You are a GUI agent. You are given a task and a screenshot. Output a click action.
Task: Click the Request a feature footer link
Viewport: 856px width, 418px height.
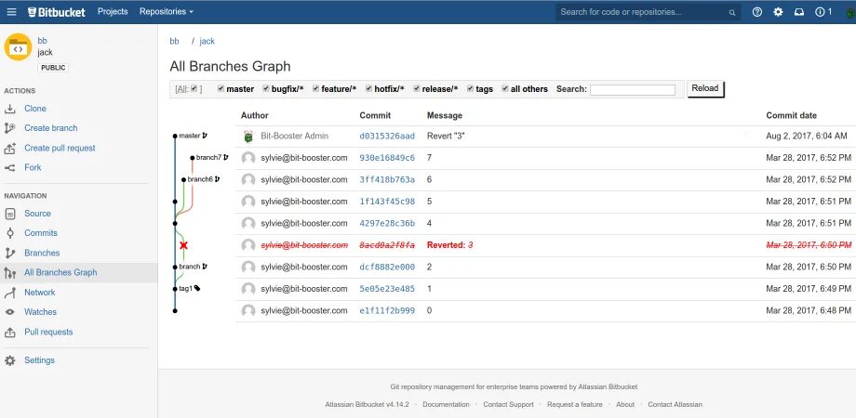click(575, 404)
